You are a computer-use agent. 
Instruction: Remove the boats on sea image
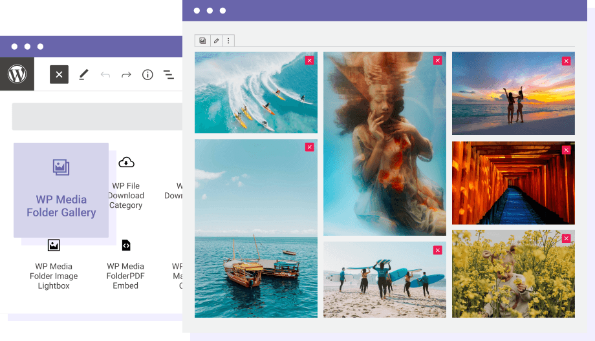[310, 147]
